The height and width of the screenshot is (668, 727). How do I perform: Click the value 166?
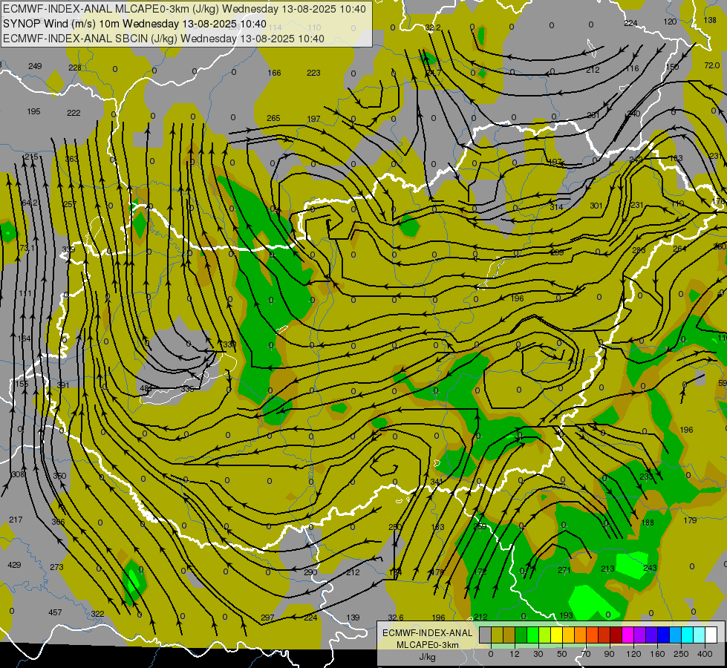pyautogui.click(x=275, y=73)
